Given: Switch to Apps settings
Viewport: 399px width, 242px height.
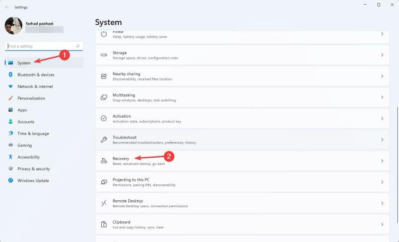Looking at the screenshot, I should click(x=44, y=110).
